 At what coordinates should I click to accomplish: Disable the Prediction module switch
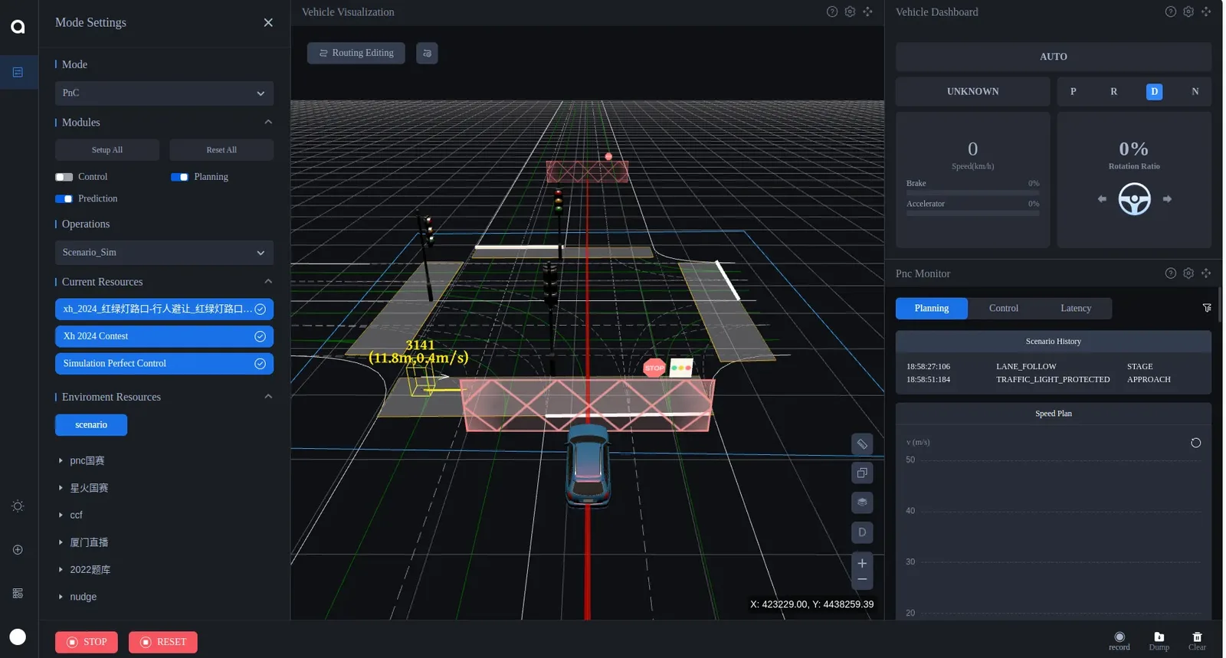[64, 198]
